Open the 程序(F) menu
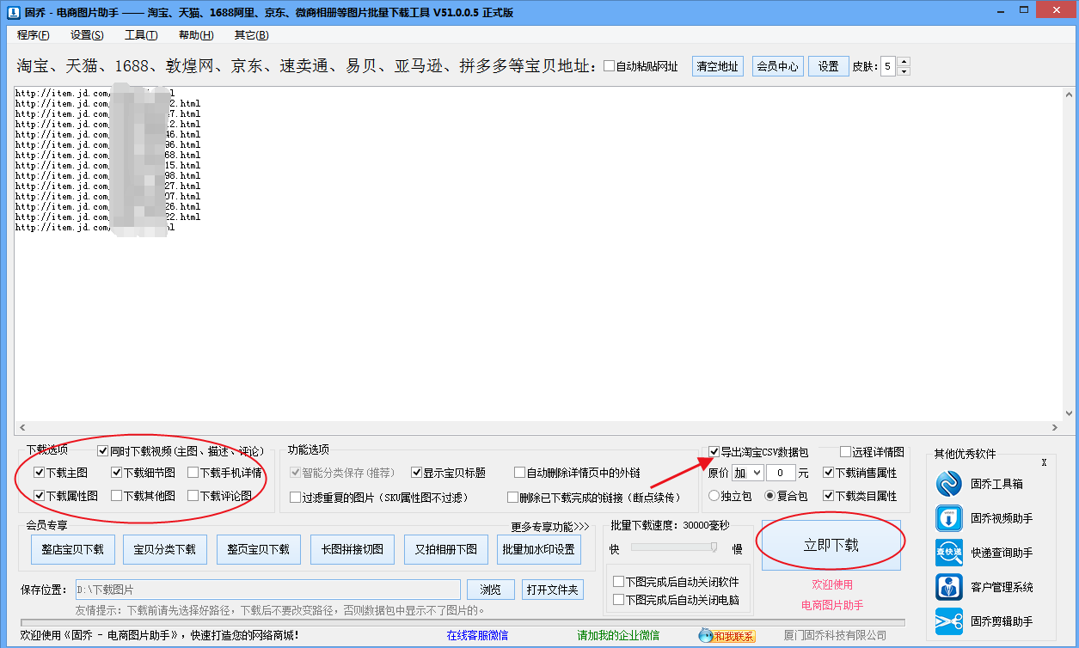The image size is (1079, 648). (x=34, y=35)
